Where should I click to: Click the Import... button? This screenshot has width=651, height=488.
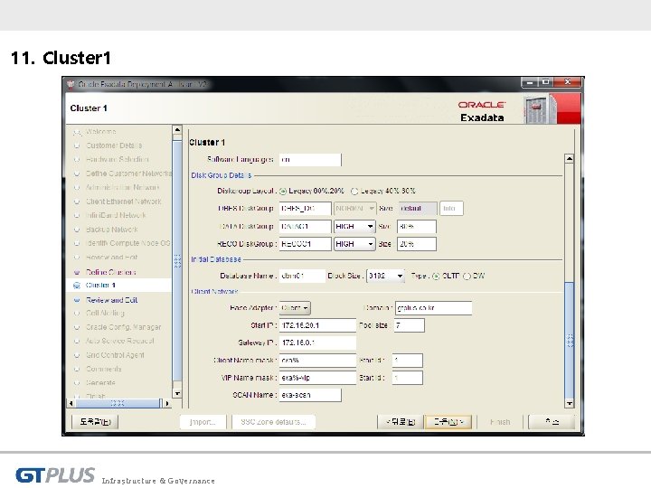click(203, 422)
